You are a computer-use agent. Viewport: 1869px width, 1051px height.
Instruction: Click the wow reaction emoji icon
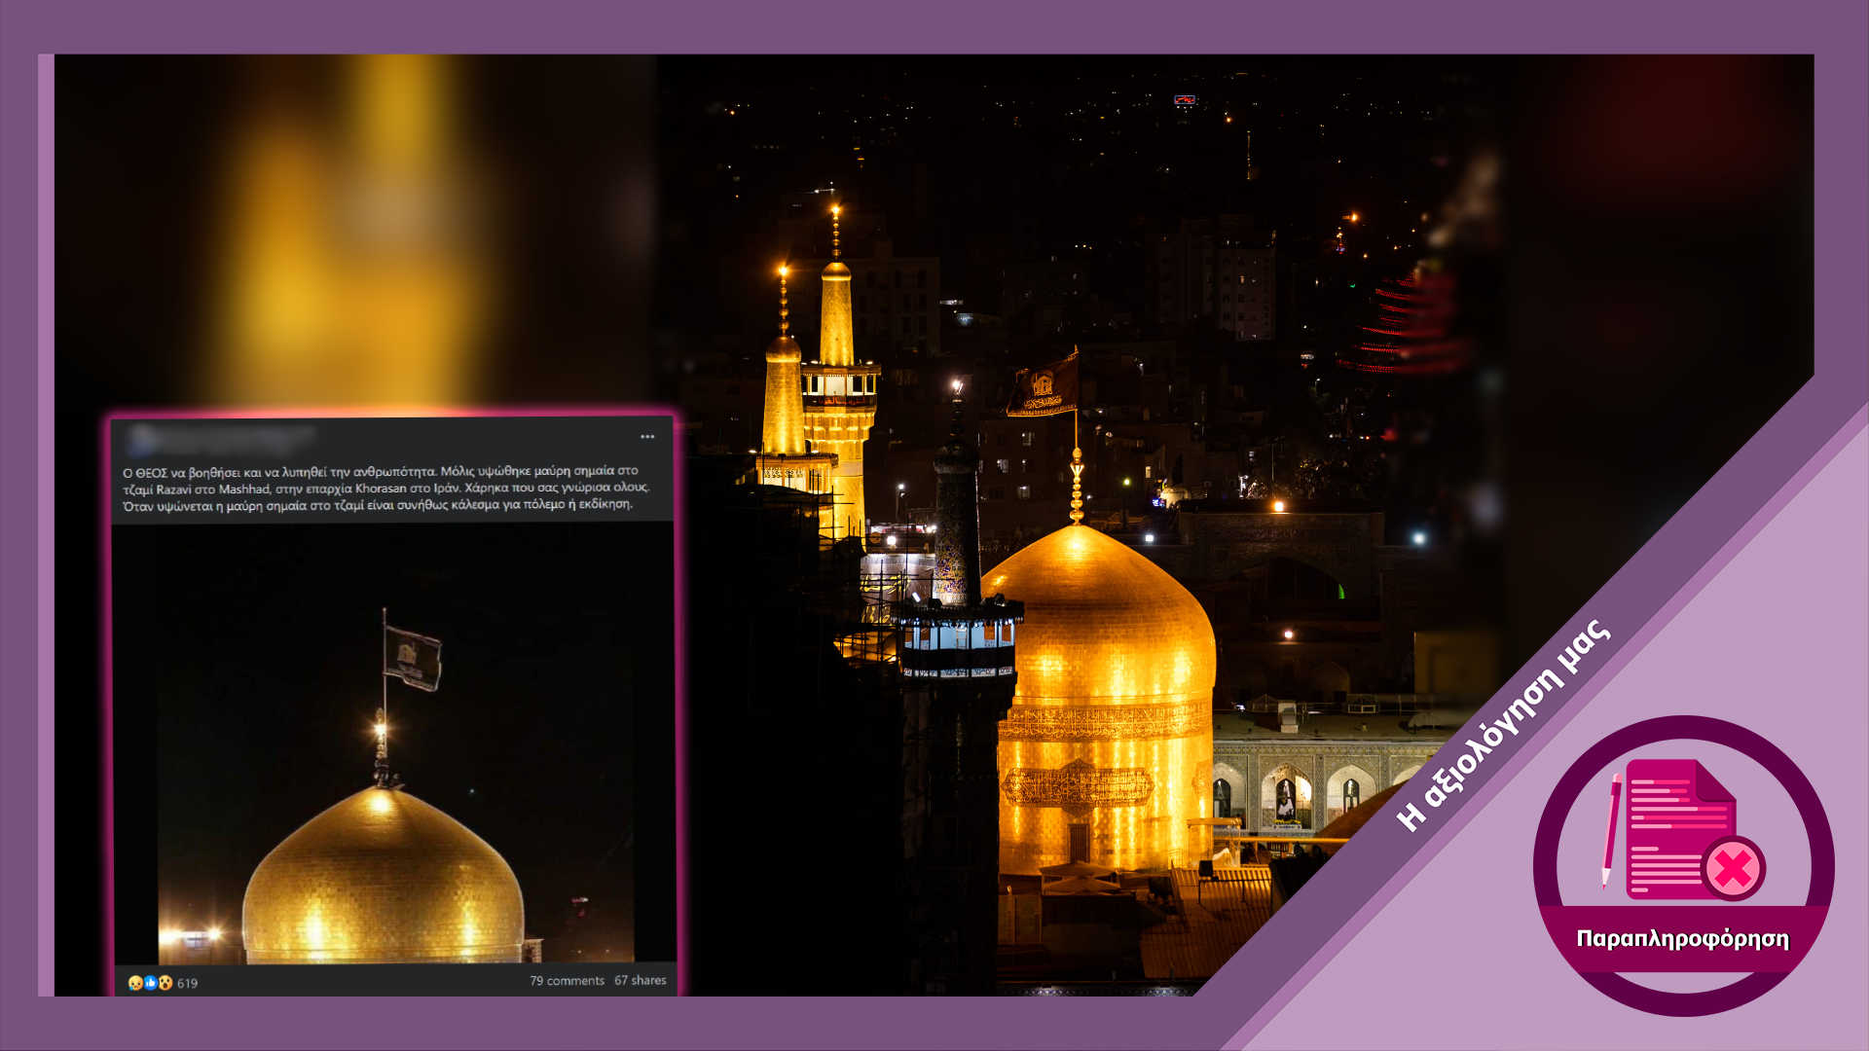coord(165,983)
